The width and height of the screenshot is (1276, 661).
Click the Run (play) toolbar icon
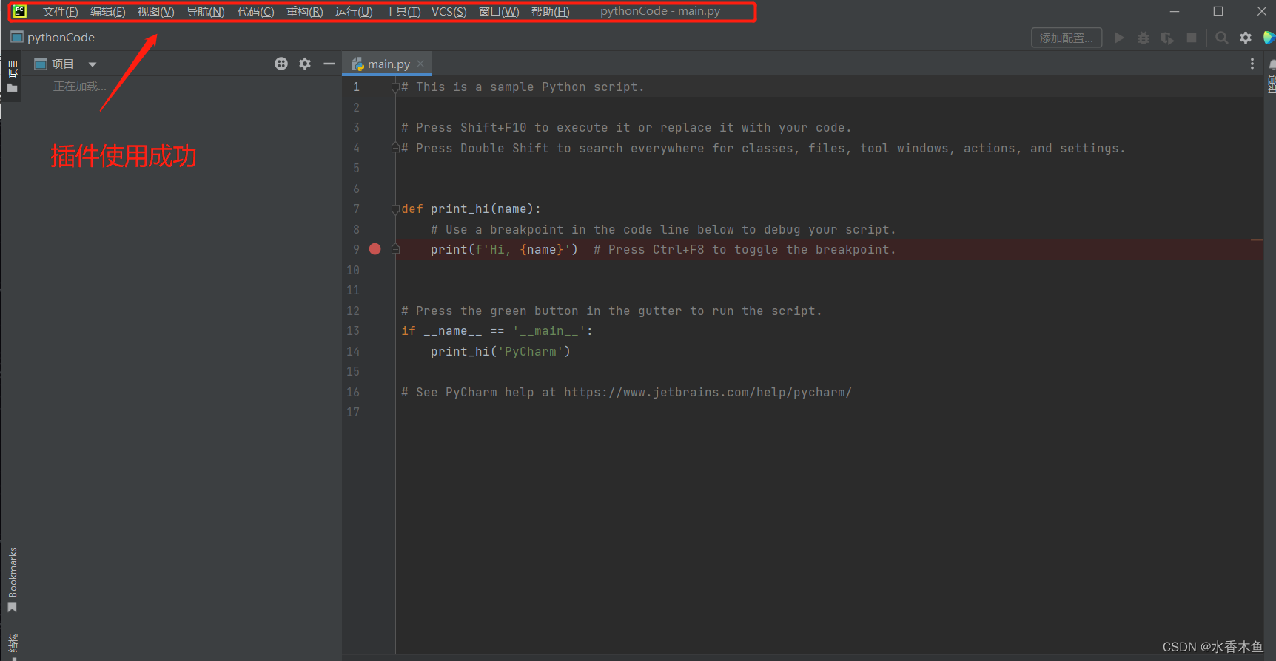(x=1119, y=38)
